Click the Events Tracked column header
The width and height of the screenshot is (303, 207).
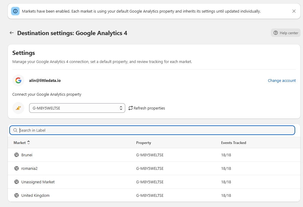[x=233, y=143]
